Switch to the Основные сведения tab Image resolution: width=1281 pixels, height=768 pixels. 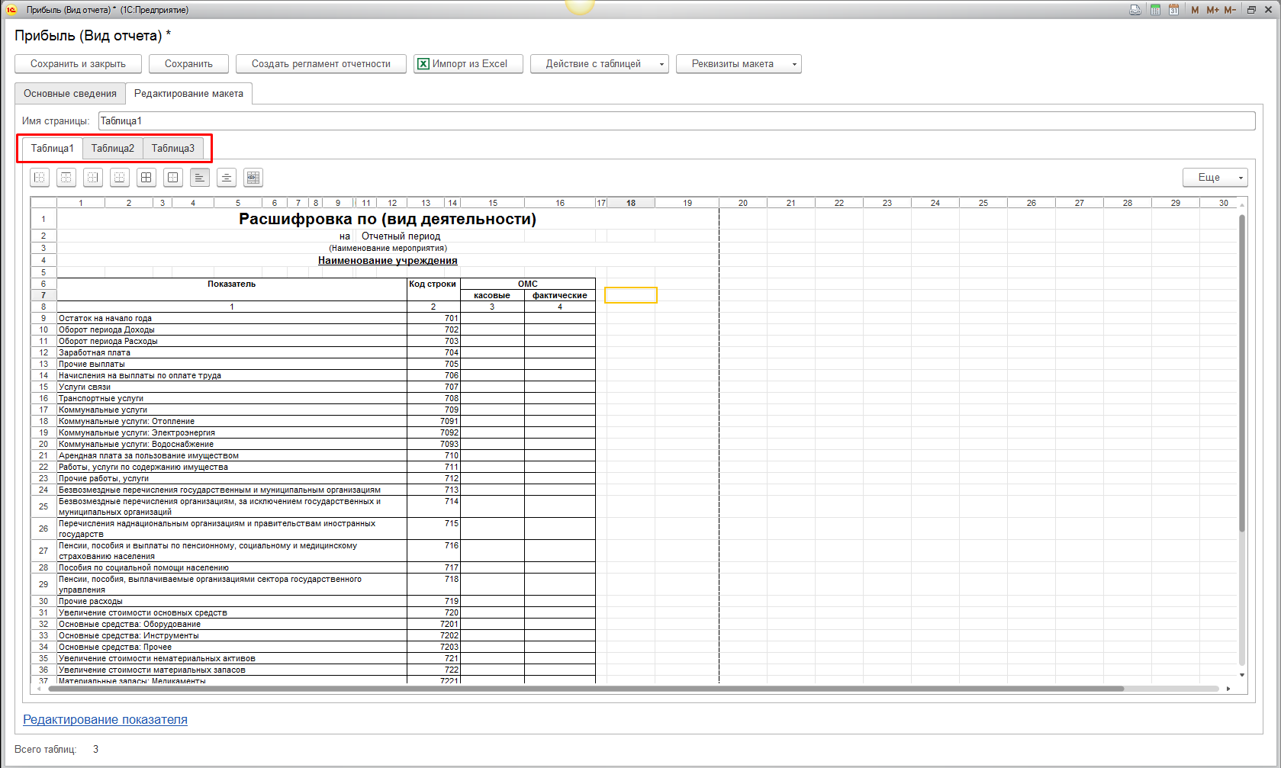coord(70,94)
